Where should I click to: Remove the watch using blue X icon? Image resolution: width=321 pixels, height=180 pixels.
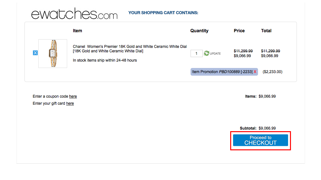pyautogui.click(x=35, y=53)
